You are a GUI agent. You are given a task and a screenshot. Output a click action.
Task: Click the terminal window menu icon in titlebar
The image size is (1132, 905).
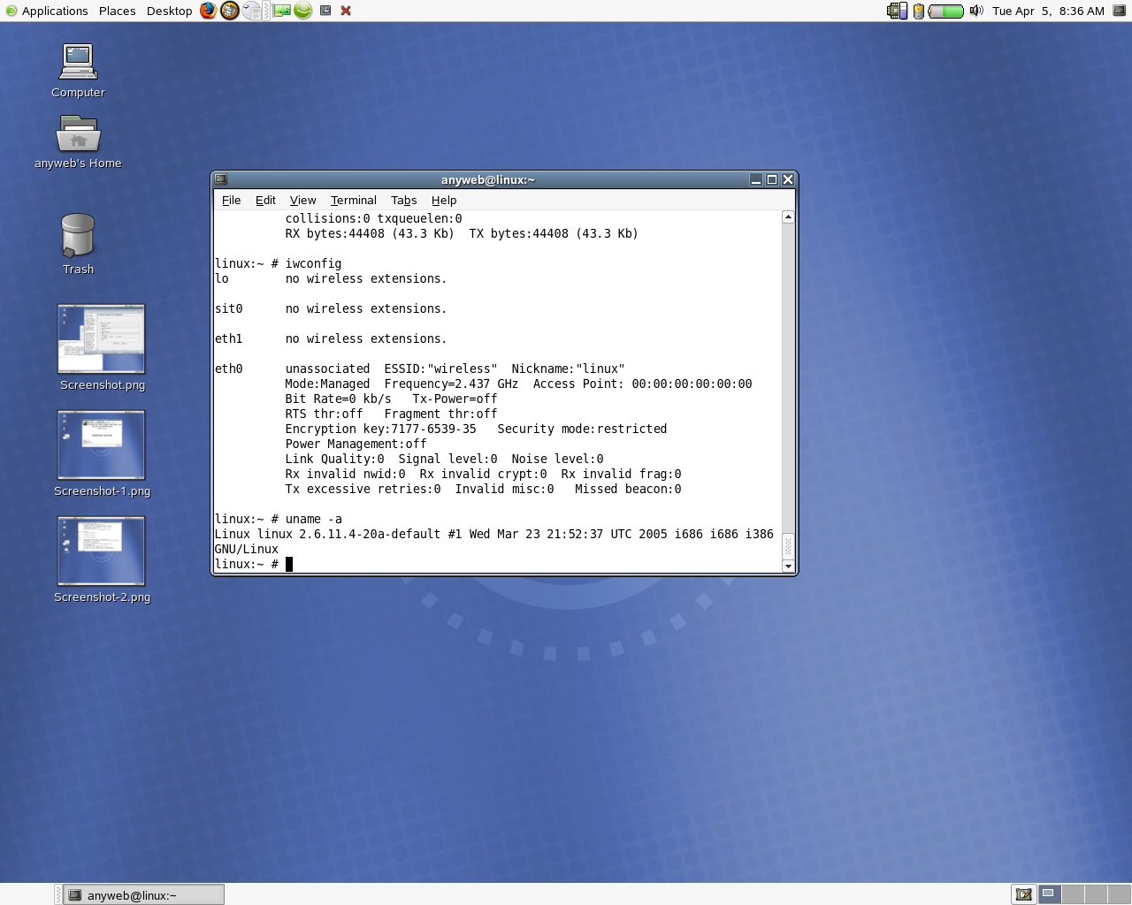[221, 179]
